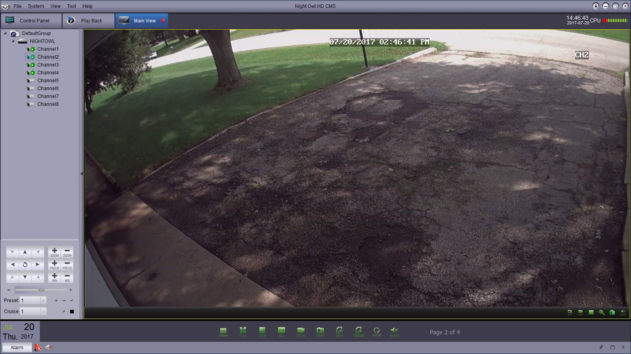This screenshot has width=631, height=354.
Task: Move camera down-left with PTZ diagonal arrow
Action: tap(13, 277)
